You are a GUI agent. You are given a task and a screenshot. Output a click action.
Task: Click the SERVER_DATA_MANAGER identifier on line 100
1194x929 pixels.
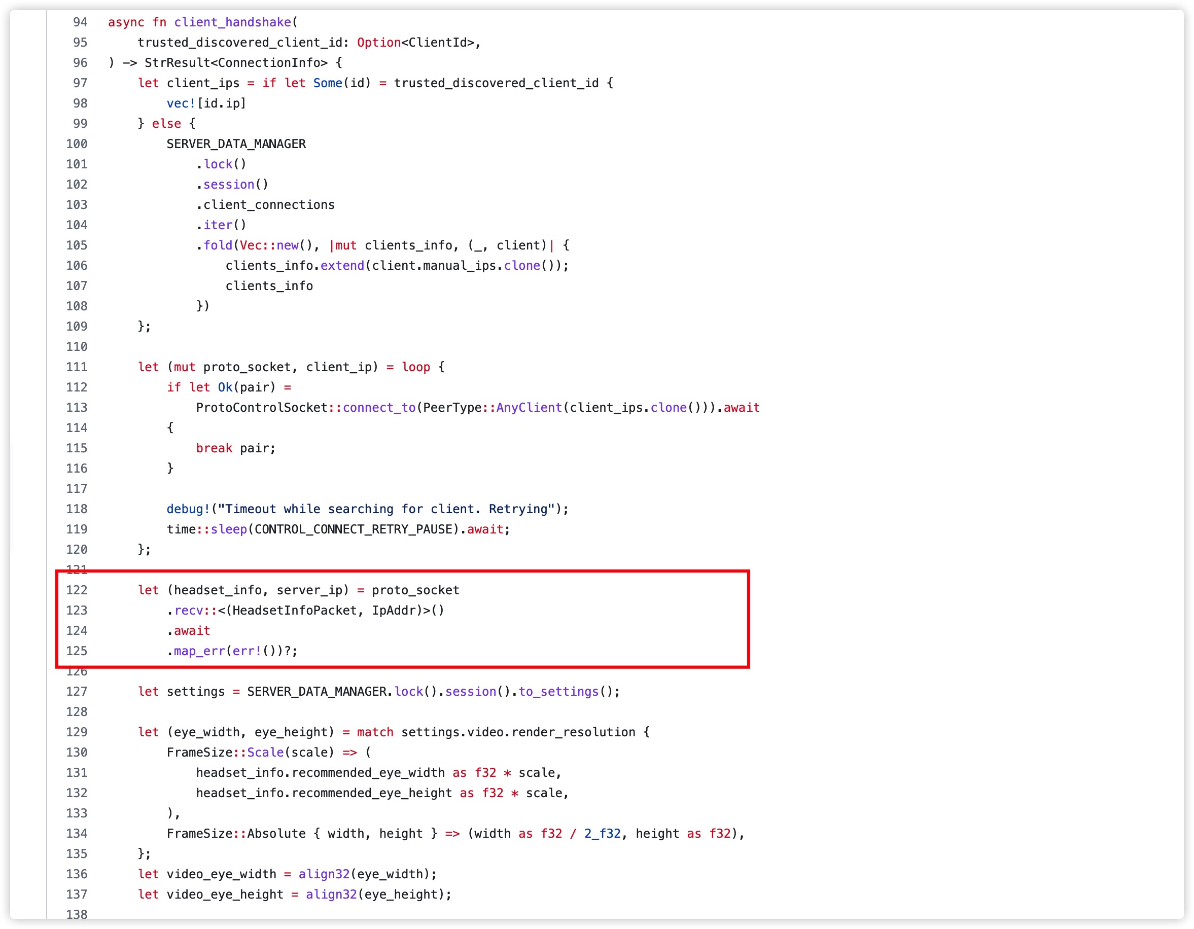[236, 144]
